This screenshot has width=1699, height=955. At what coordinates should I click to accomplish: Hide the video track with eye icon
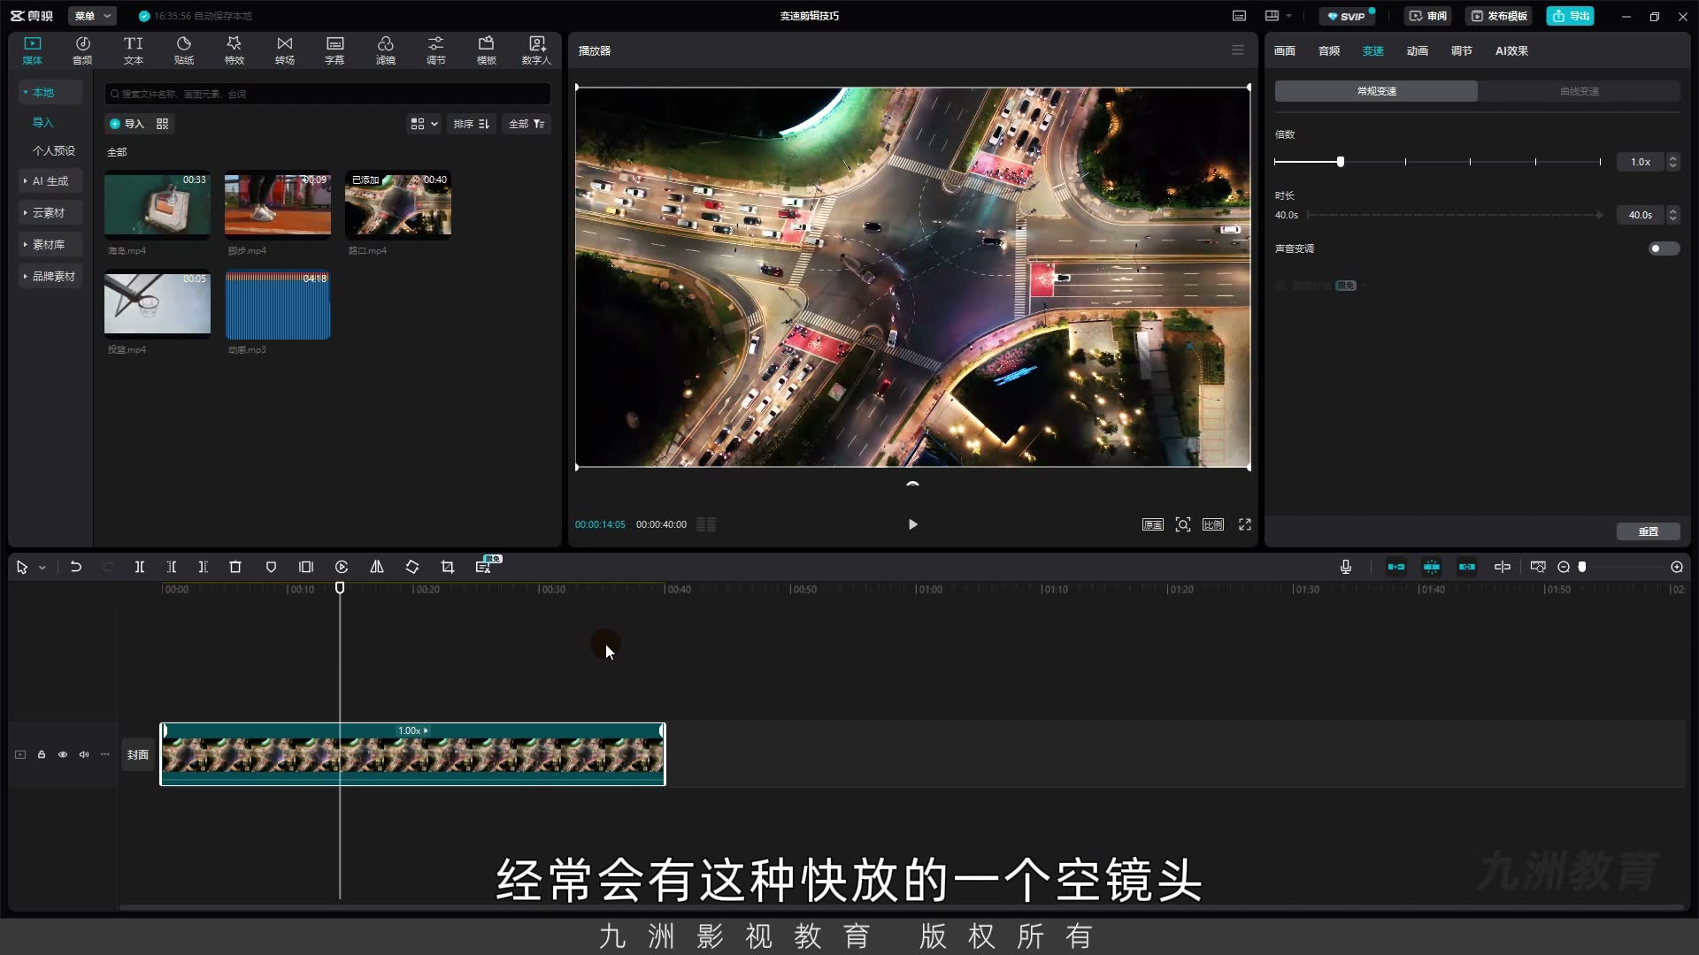63,754
